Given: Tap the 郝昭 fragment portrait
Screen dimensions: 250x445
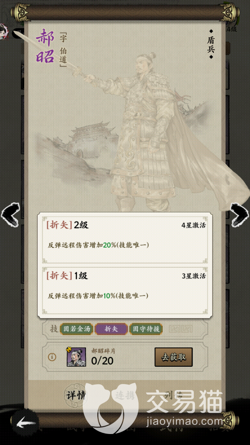Looking at the screenshot, I should pyautogui.click(x=76, y=357).
